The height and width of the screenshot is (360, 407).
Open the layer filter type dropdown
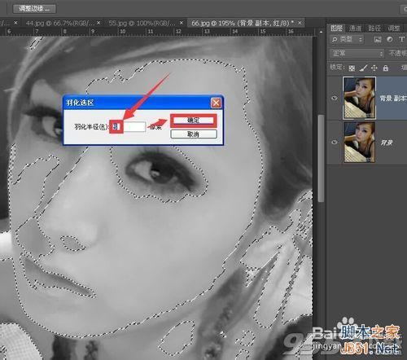coord(347,40)
